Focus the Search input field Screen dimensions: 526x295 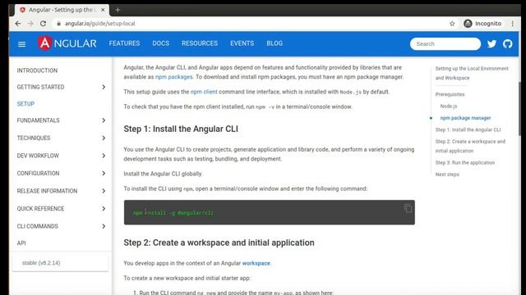click(445, 43)
